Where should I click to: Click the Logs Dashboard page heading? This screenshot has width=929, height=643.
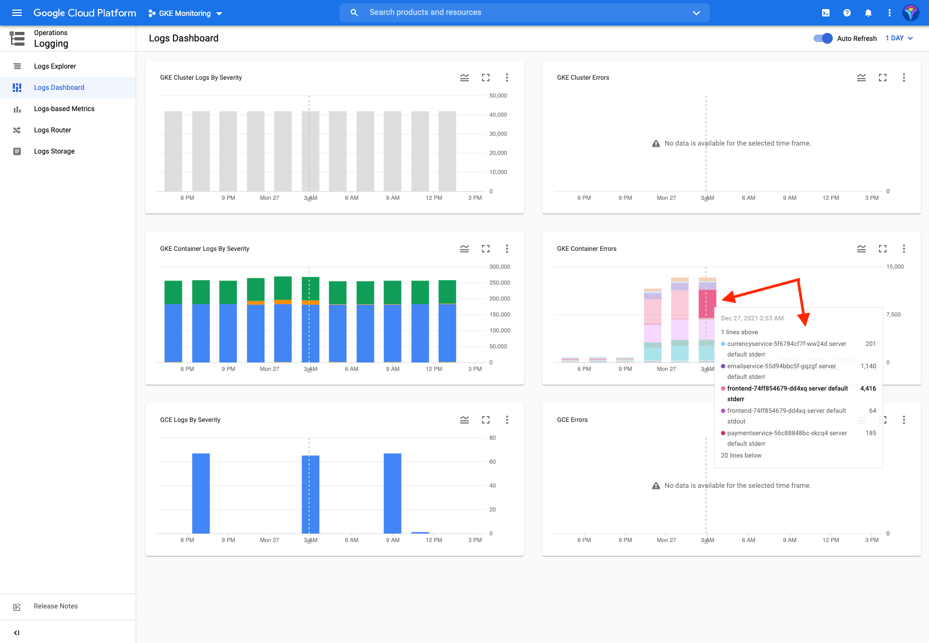[x=184, y=38]
